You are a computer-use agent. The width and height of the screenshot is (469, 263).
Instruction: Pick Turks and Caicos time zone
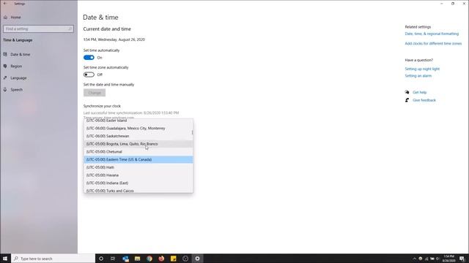138,190
